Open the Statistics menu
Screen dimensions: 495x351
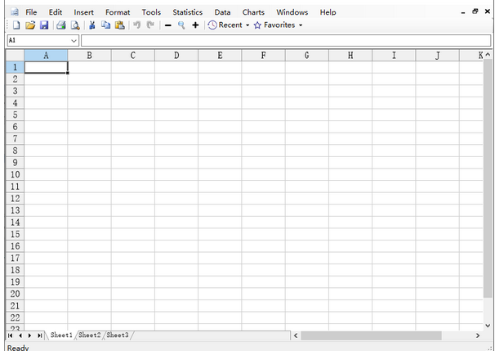[187, 12]
